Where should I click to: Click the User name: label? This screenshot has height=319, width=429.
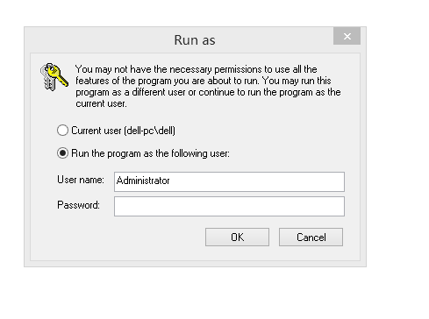(x=81, y=180)
